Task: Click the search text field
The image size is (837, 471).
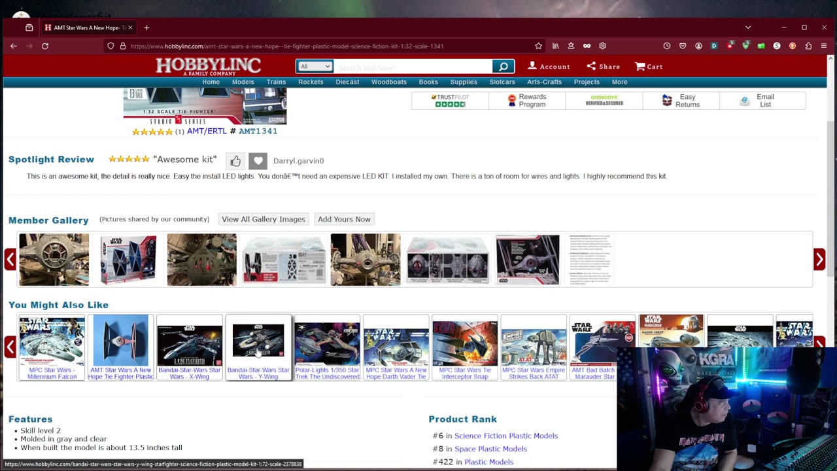Action: [413, 67]
